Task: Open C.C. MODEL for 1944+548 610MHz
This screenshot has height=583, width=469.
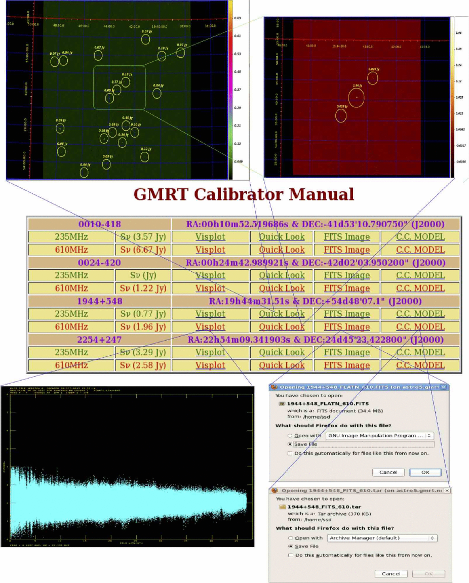Action: [420, 327]
